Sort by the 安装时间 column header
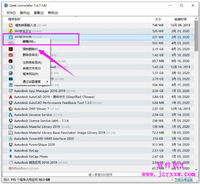The height and width of the screenshot is (184, 200). 180,19
